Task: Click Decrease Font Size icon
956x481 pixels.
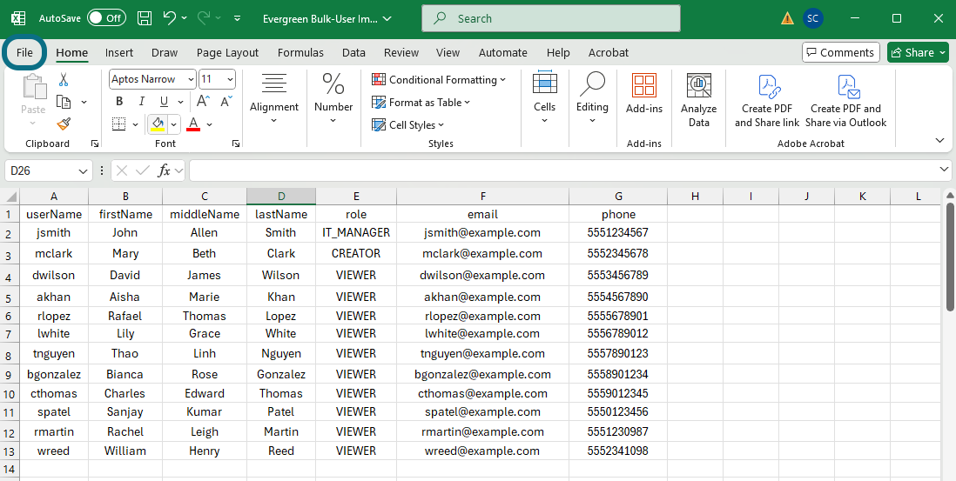Action: tap(226, 101)
